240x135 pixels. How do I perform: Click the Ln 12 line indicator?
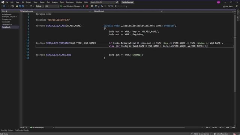pyautogui.click(x=208, y=127)
